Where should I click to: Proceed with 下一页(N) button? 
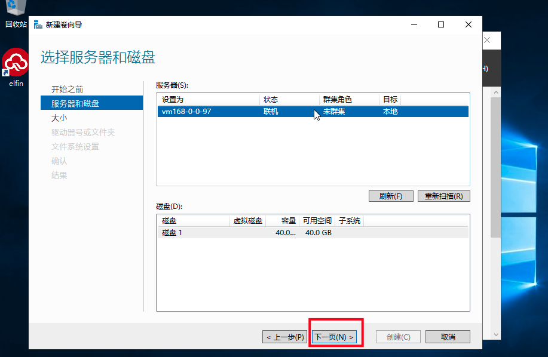pos(334,337)
